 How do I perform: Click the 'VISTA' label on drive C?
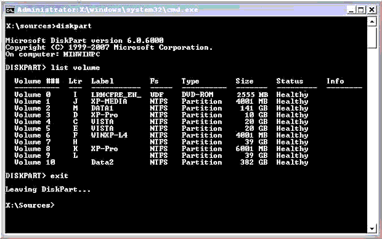point(102,122)
